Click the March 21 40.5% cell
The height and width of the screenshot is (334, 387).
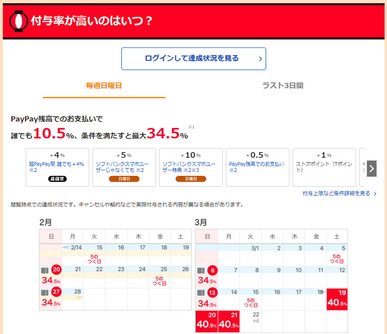pos(229,322)
